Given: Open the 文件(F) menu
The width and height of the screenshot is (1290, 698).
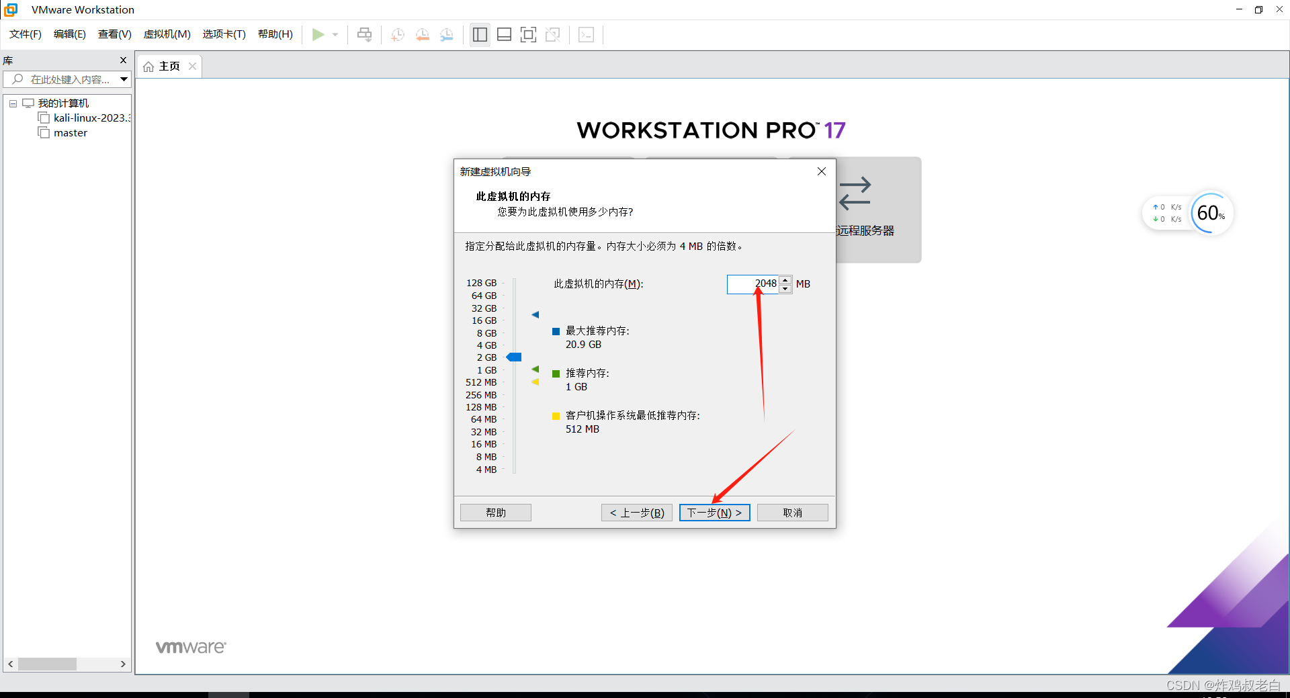Looking at the screenshot, I should [x=26, y=34].
